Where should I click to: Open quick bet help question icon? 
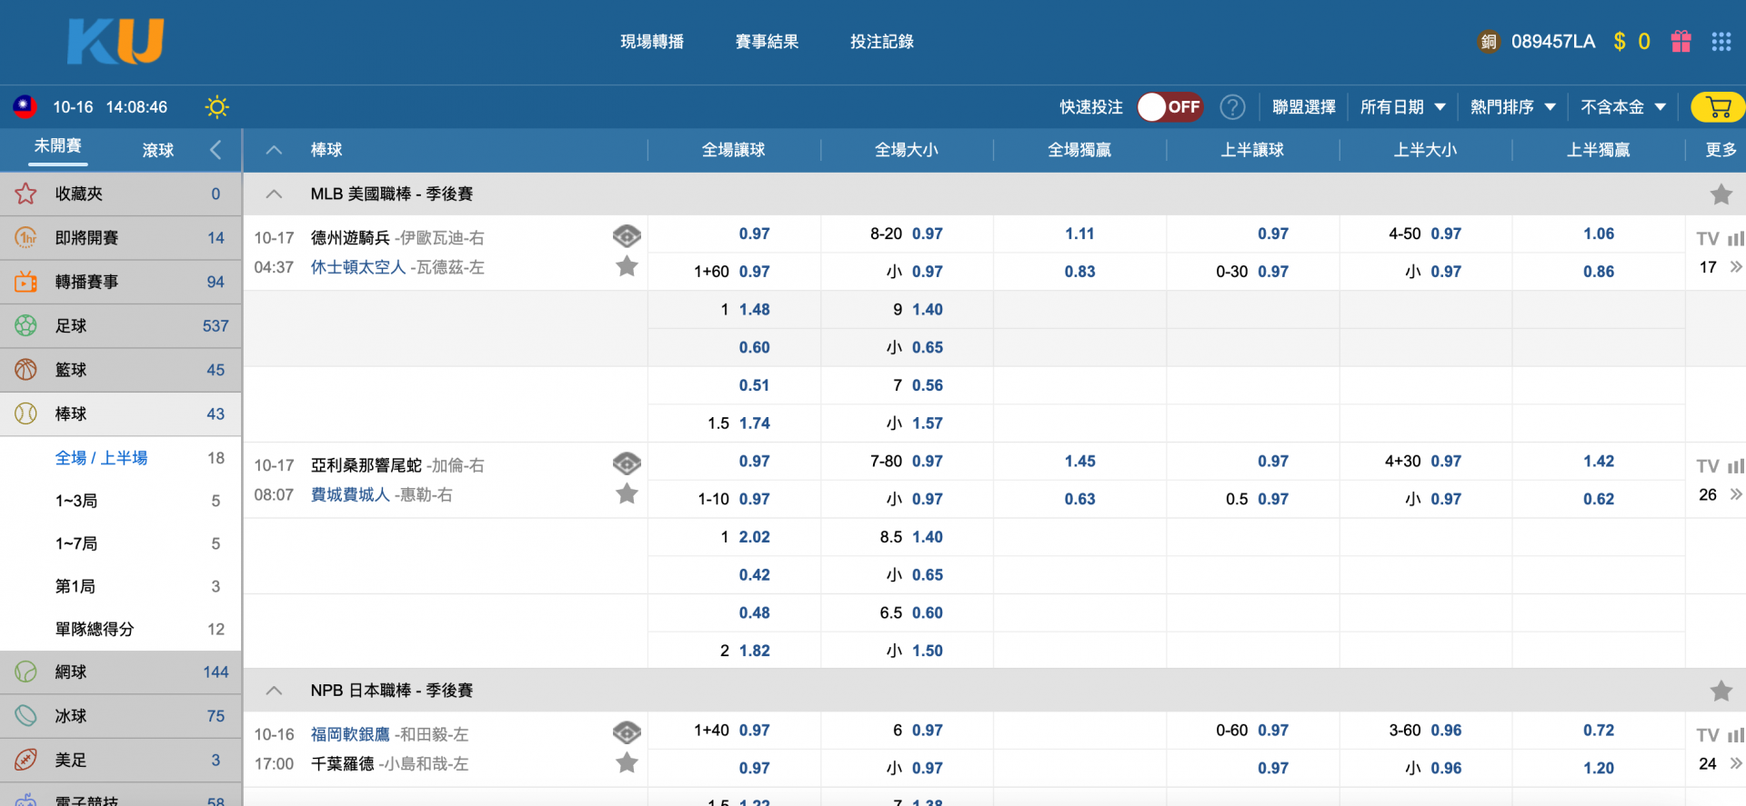click(1232, 107)
